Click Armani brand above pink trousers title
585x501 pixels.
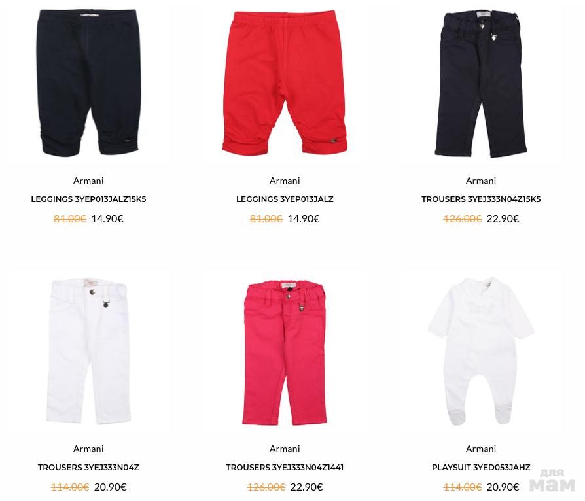pos(285,449)
